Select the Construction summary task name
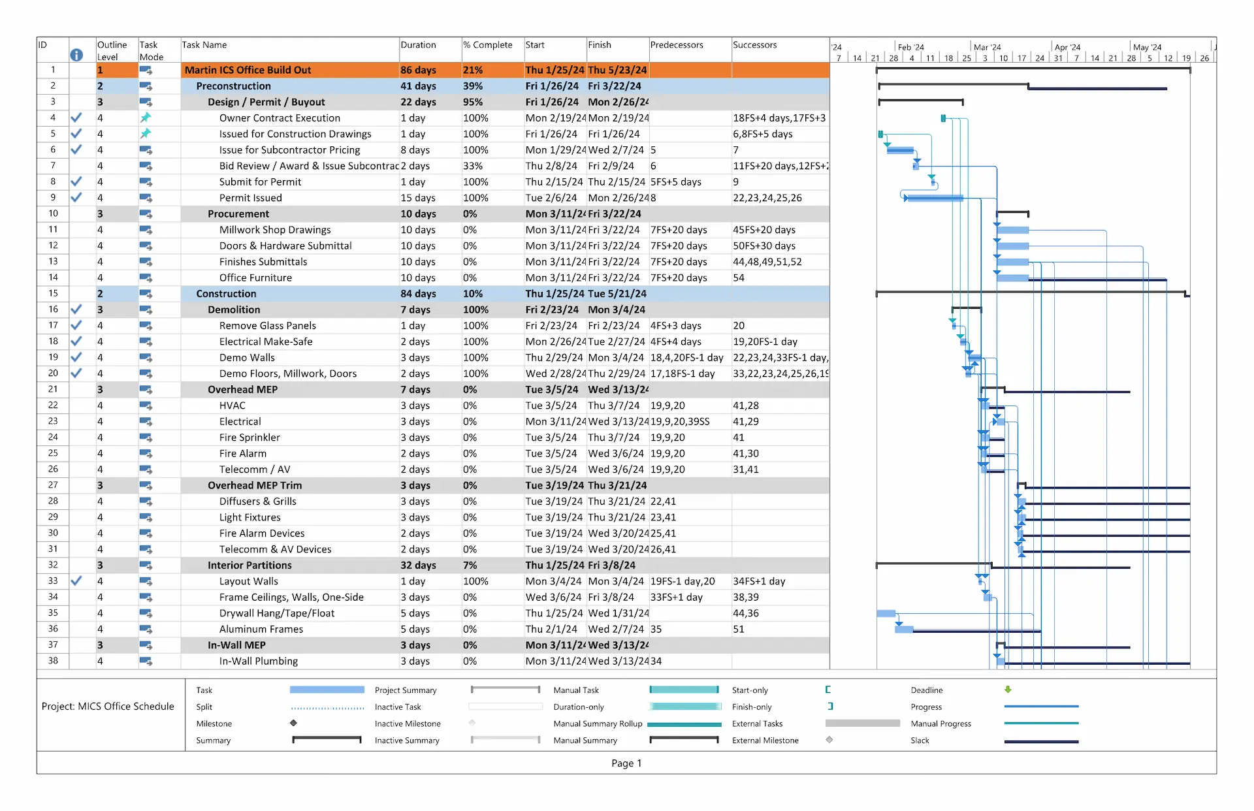 tap(226, 294)
